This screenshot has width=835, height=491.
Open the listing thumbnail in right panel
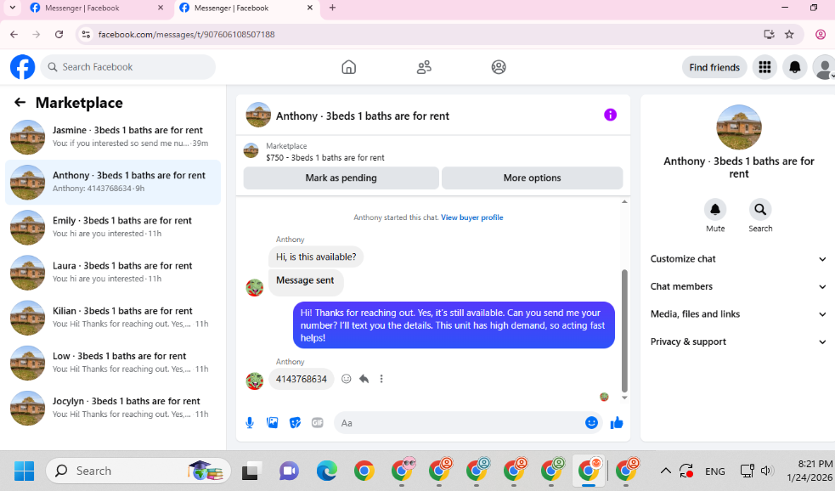739,127
